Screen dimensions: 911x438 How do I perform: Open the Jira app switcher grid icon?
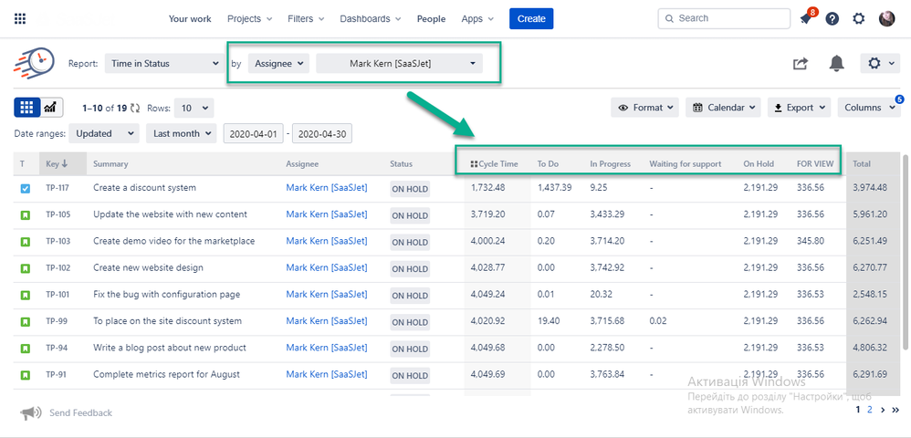click(x=20, y=18)
